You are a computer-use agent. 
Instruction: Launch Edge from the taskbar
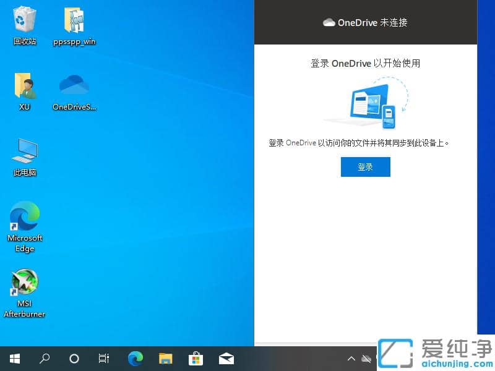tap(134, 358)
